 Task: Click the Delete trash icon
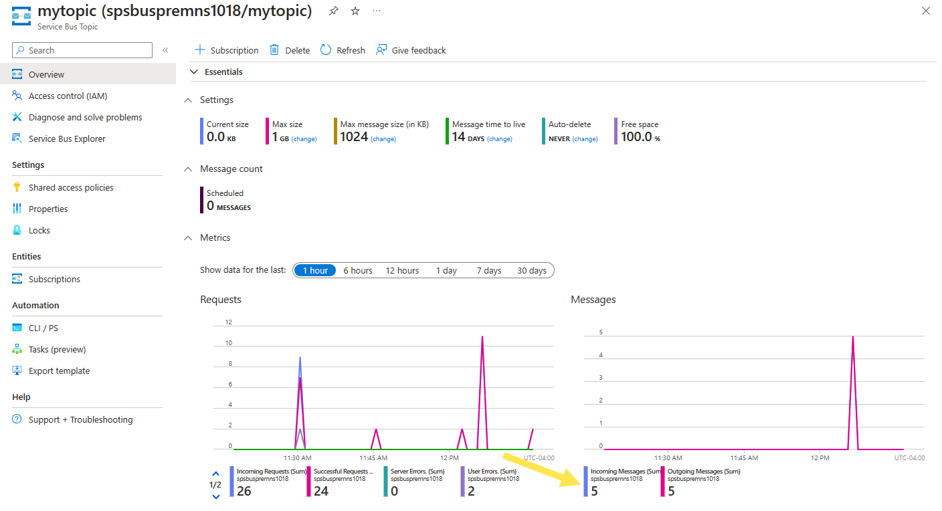(x=274, y=50)
